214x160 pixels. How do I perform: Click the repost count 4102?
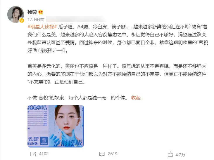[x=44, y=154]
